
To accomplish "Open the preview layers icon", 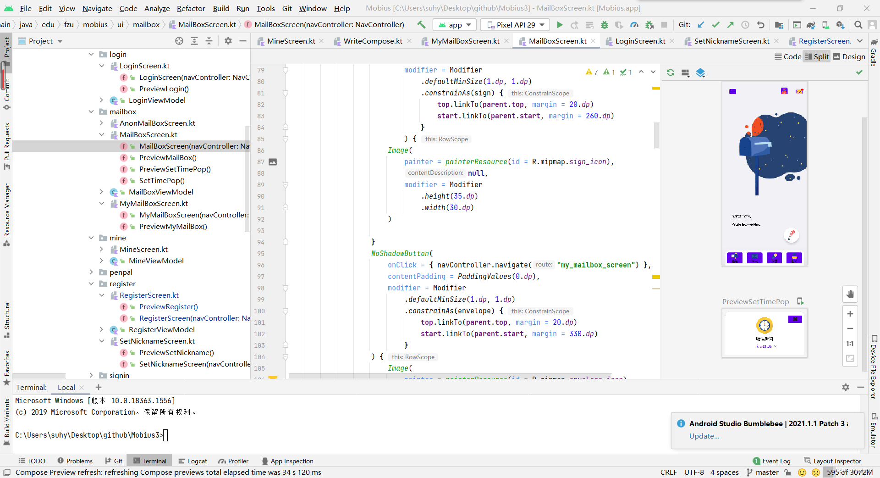I will (700, 72).
